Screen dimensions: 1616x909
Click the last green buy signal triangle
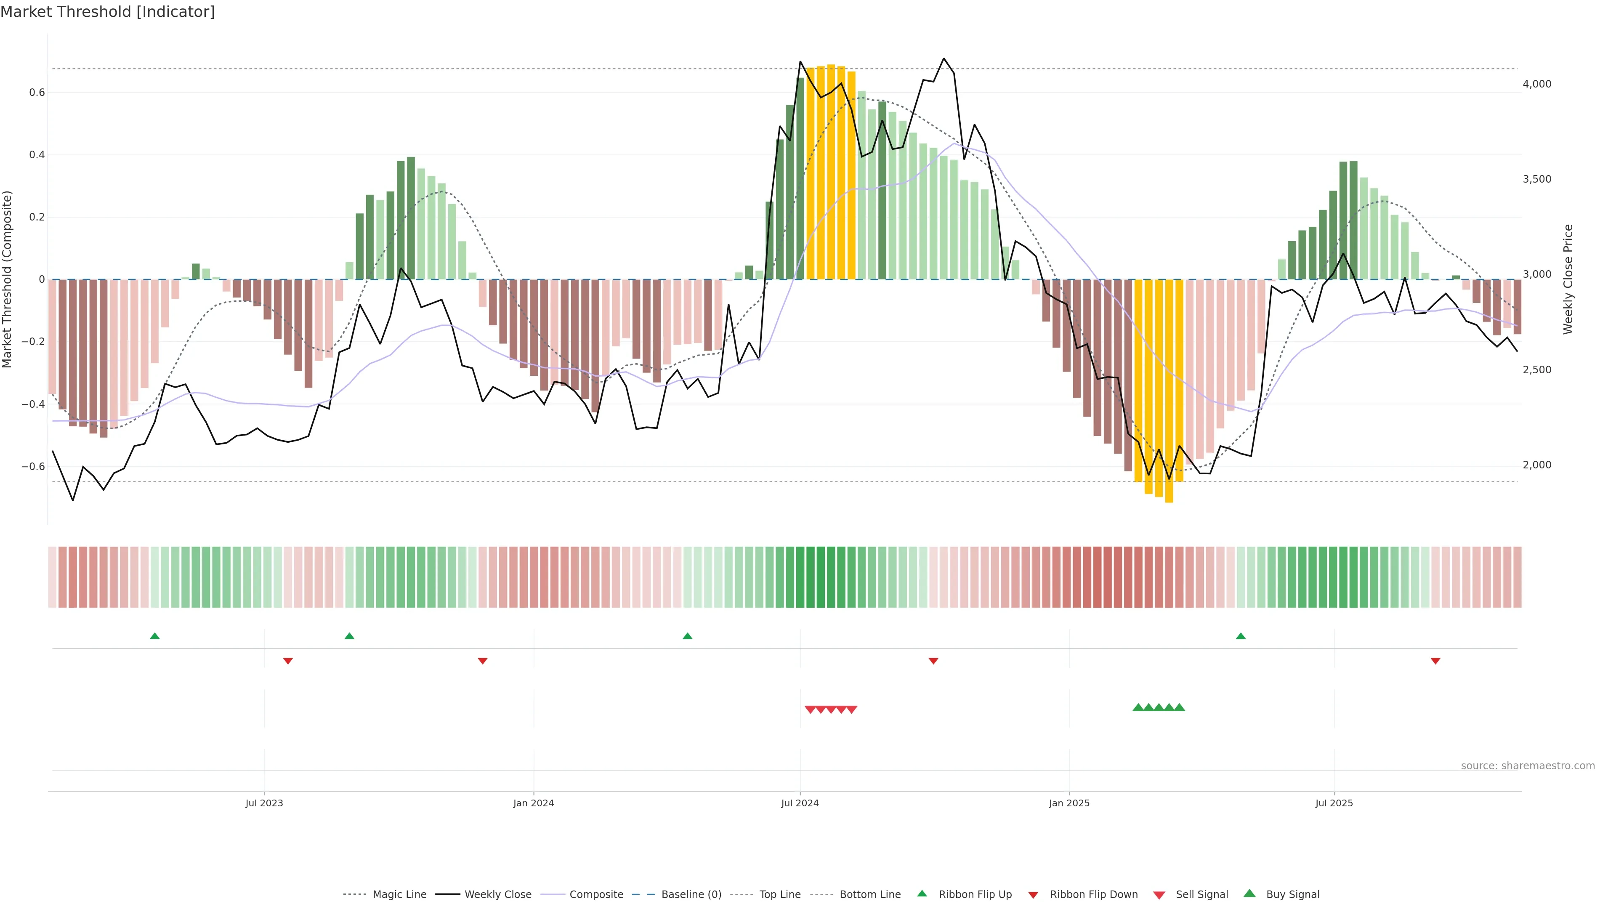tap(1179, 707)
